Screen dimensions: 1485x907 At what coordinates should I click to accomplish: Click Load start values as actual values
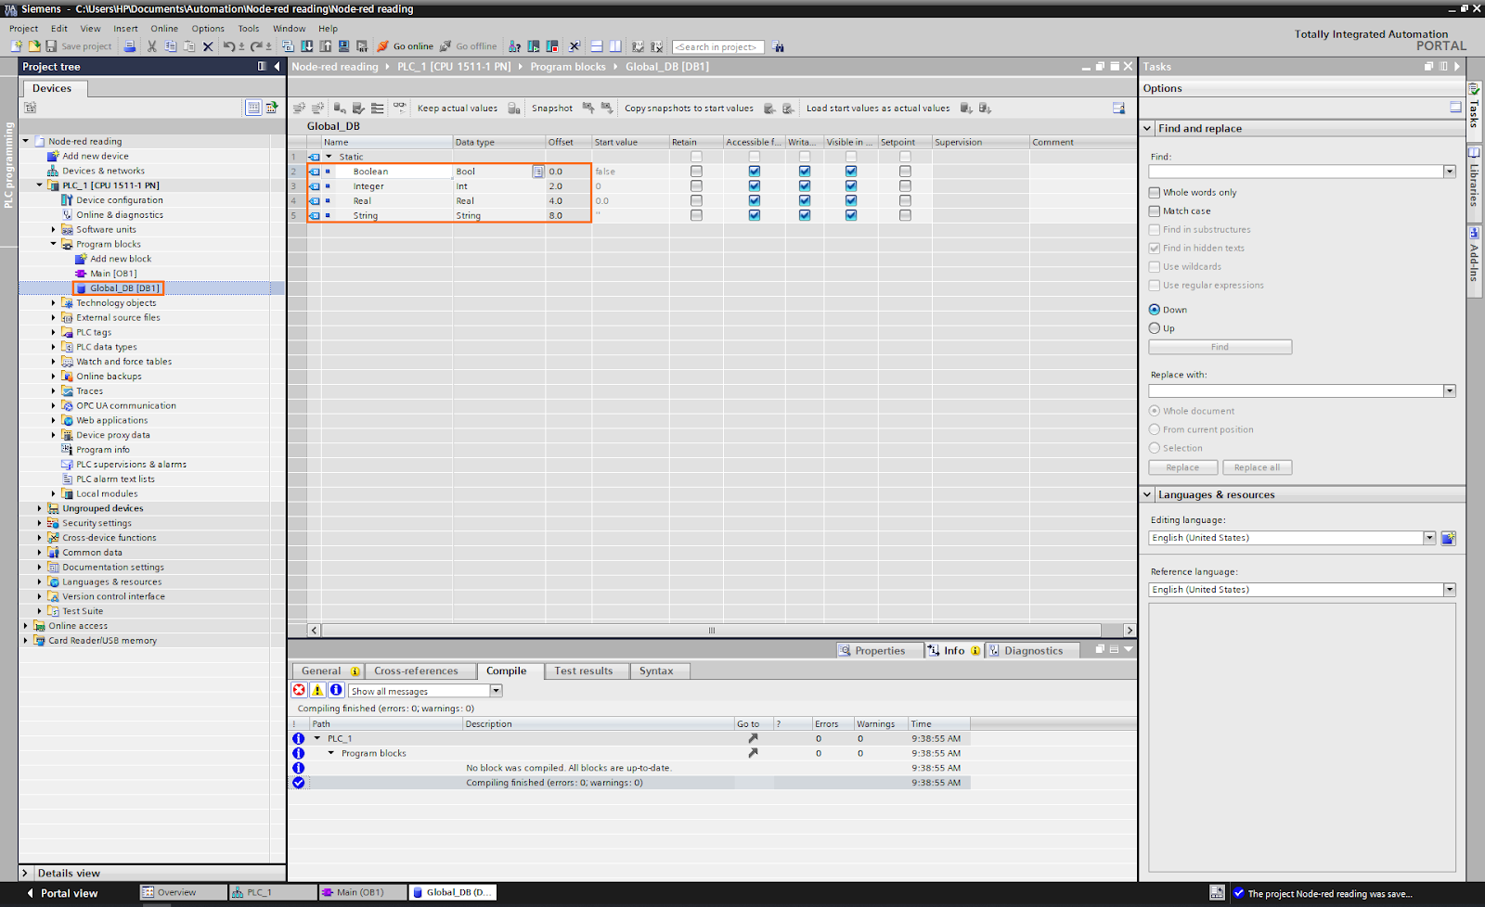pos(878,109)
